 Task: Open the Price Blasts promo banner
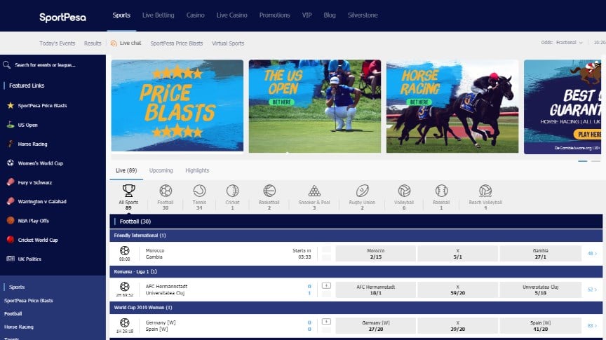click(x=177, y=105)
